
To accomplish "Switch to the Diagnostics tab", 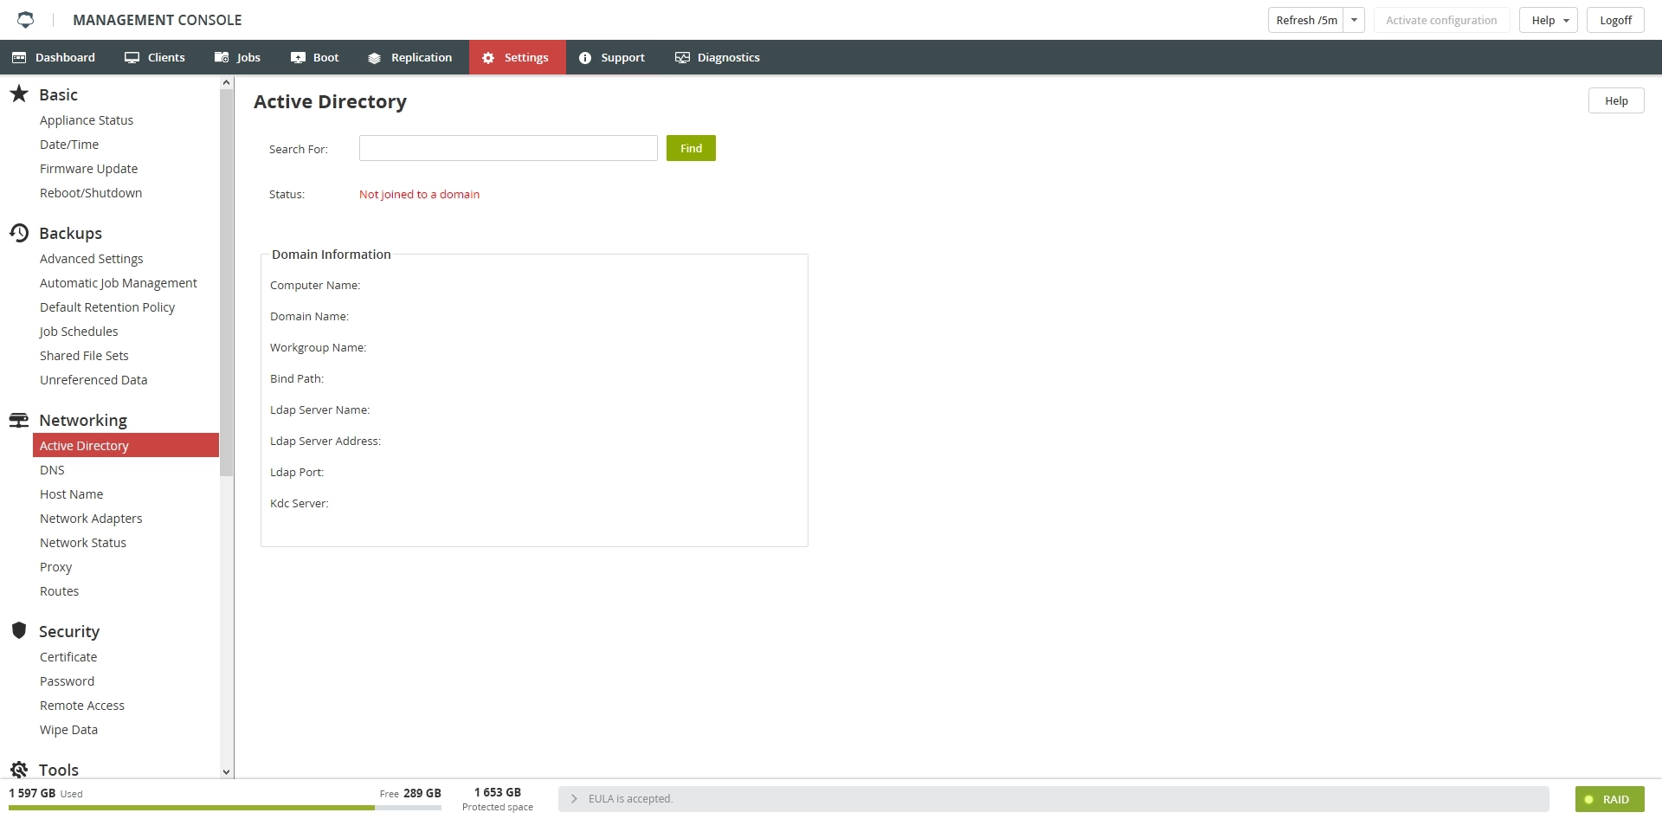I will (718, 57).
